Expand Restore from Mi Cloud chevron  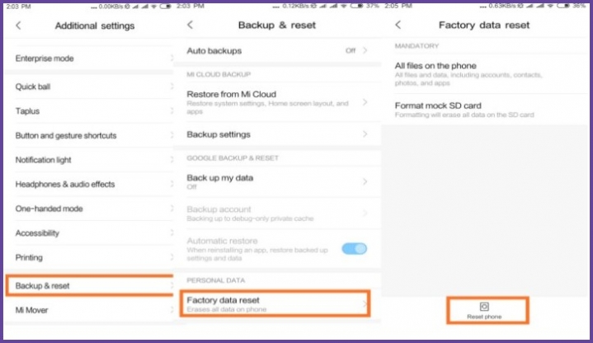click(x=365, y=102)
